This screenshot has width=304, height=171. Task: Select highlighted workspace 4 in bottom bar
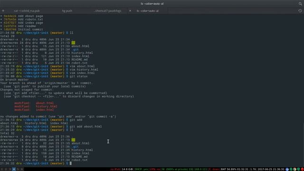point(14,169)
